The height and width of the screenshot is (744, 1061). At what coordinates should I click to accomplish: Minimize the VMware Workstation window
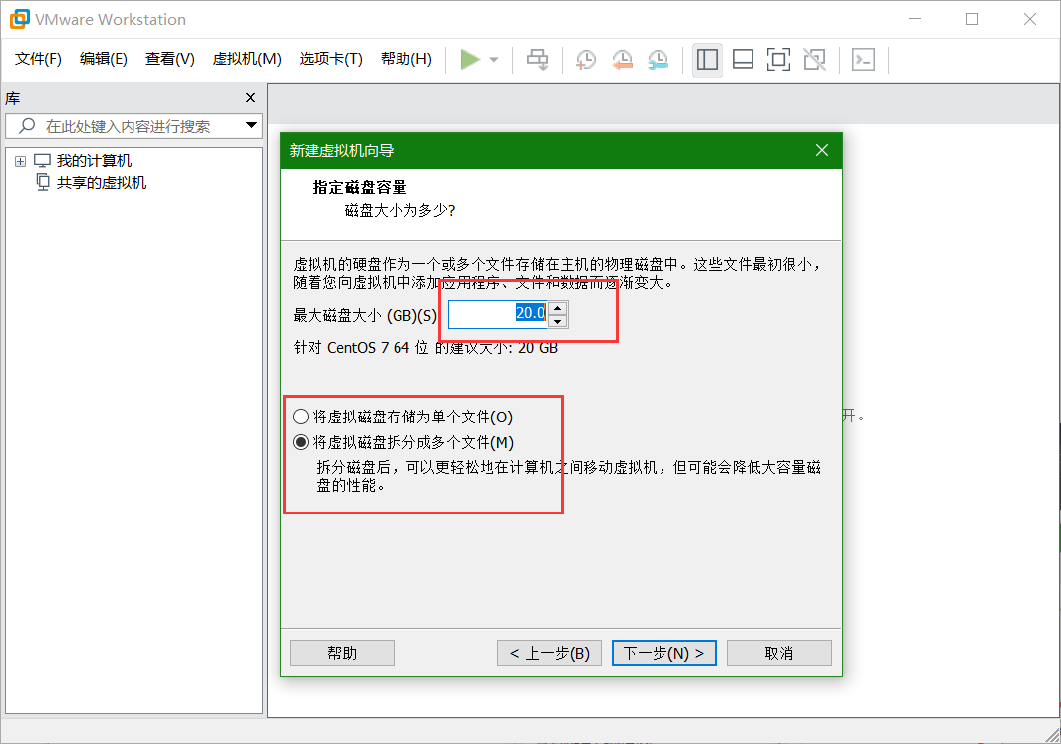(915, 19)
